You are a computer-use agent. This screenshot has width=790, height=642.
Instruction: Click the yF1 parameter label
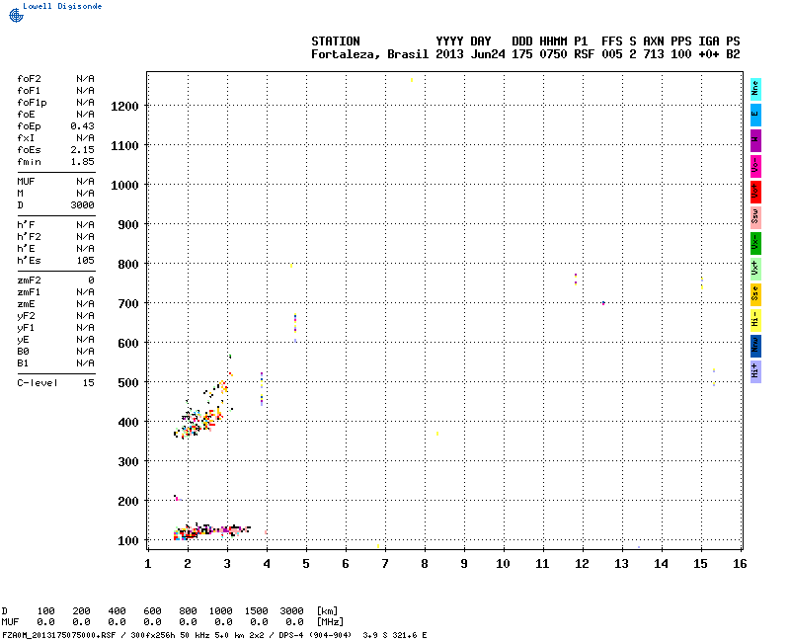click(26, 328)
